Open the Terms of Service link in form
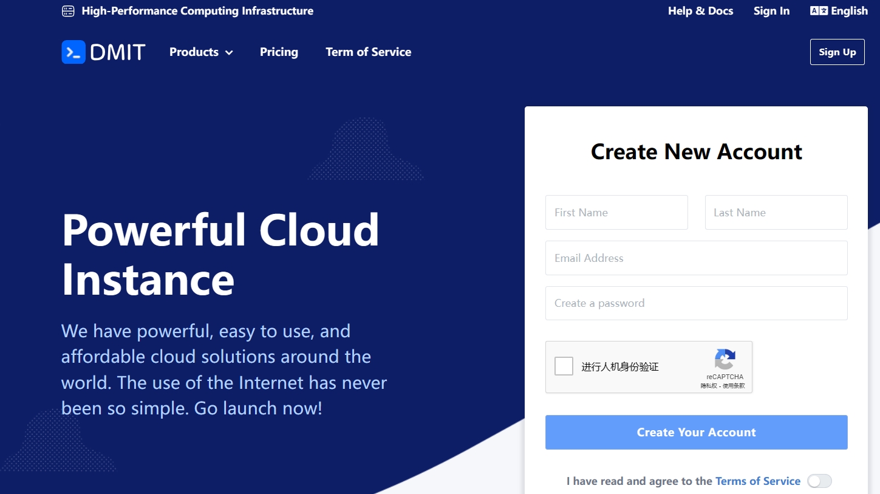Viewport: 880px width, 494px height. point(757,481)
